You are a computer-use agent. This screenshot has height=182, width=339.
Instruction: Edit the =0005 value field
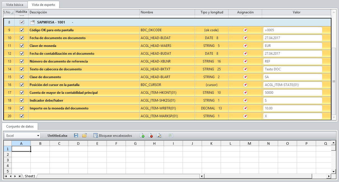coord(293,30)
